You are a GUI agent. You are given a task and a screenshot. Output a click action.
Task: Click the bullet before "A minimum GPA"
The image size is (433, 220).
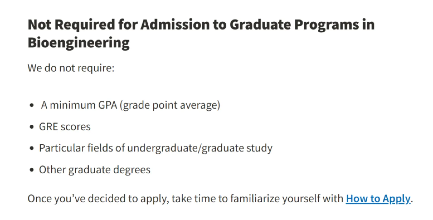coord(33,106)
